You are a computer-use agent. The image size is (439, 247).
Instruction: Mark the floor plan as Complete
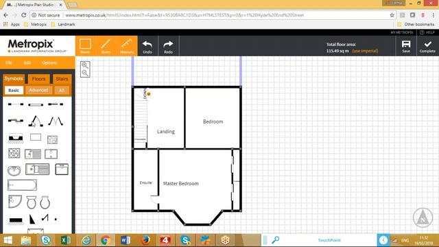[427, 46]
